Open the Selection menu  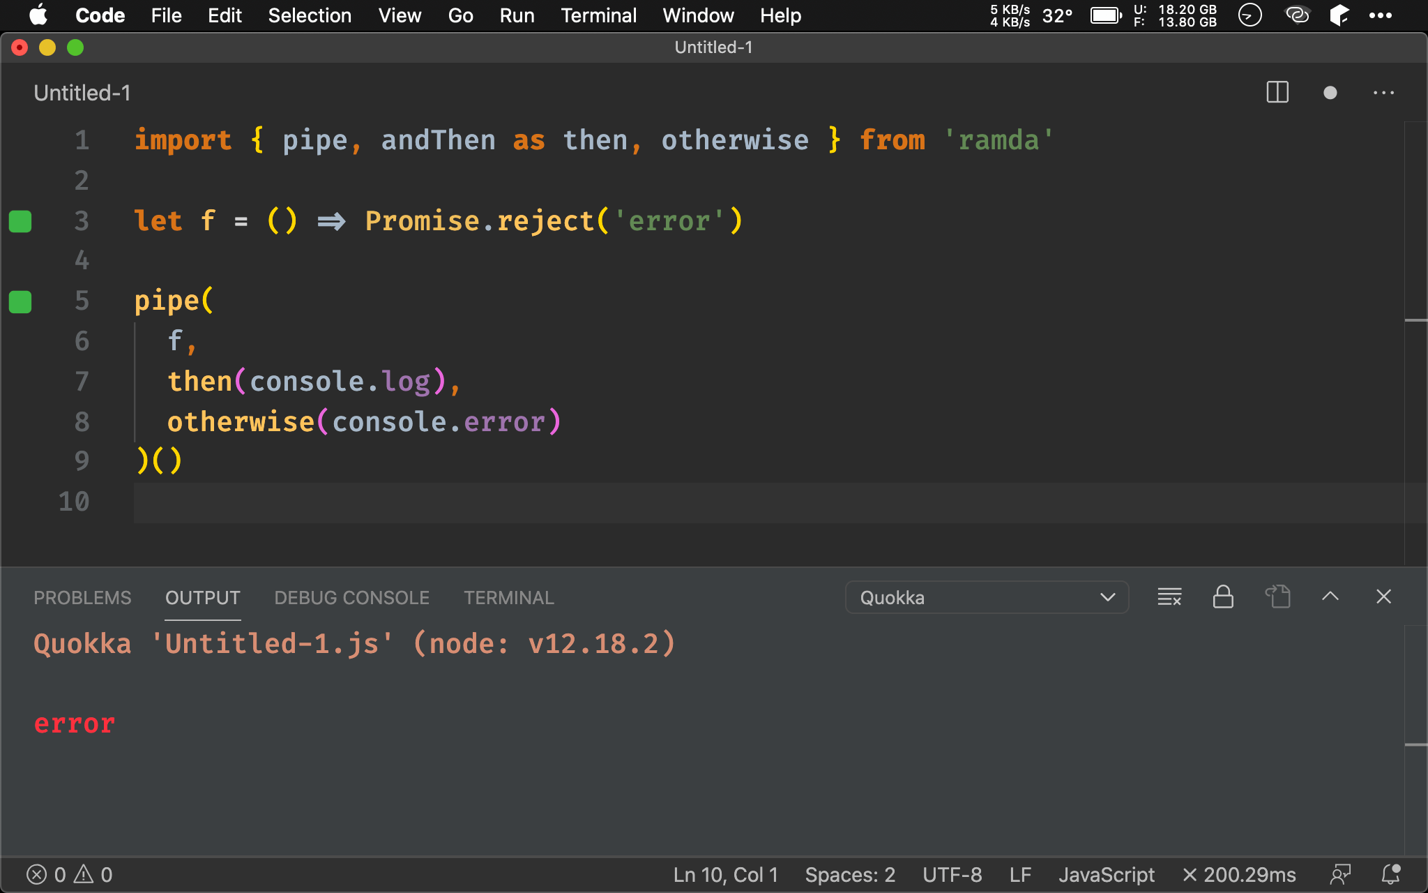tap(310, 15)
